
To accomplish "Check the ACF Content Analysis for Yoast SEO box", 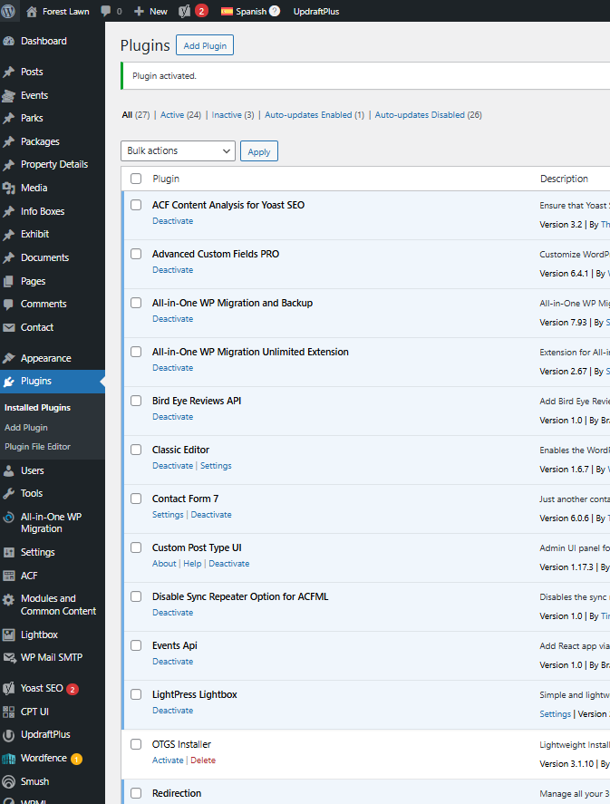I will [136, 205].
